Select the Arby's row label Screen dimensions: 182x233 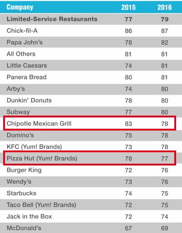coord(16,89)
